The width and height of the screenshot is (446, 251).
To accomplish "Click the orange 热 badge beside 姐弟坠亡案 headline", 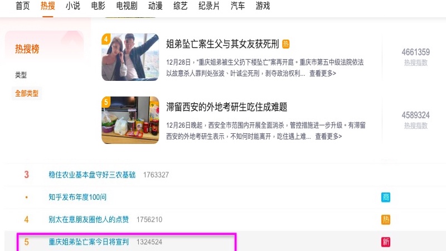I will [x=285, y=44].
